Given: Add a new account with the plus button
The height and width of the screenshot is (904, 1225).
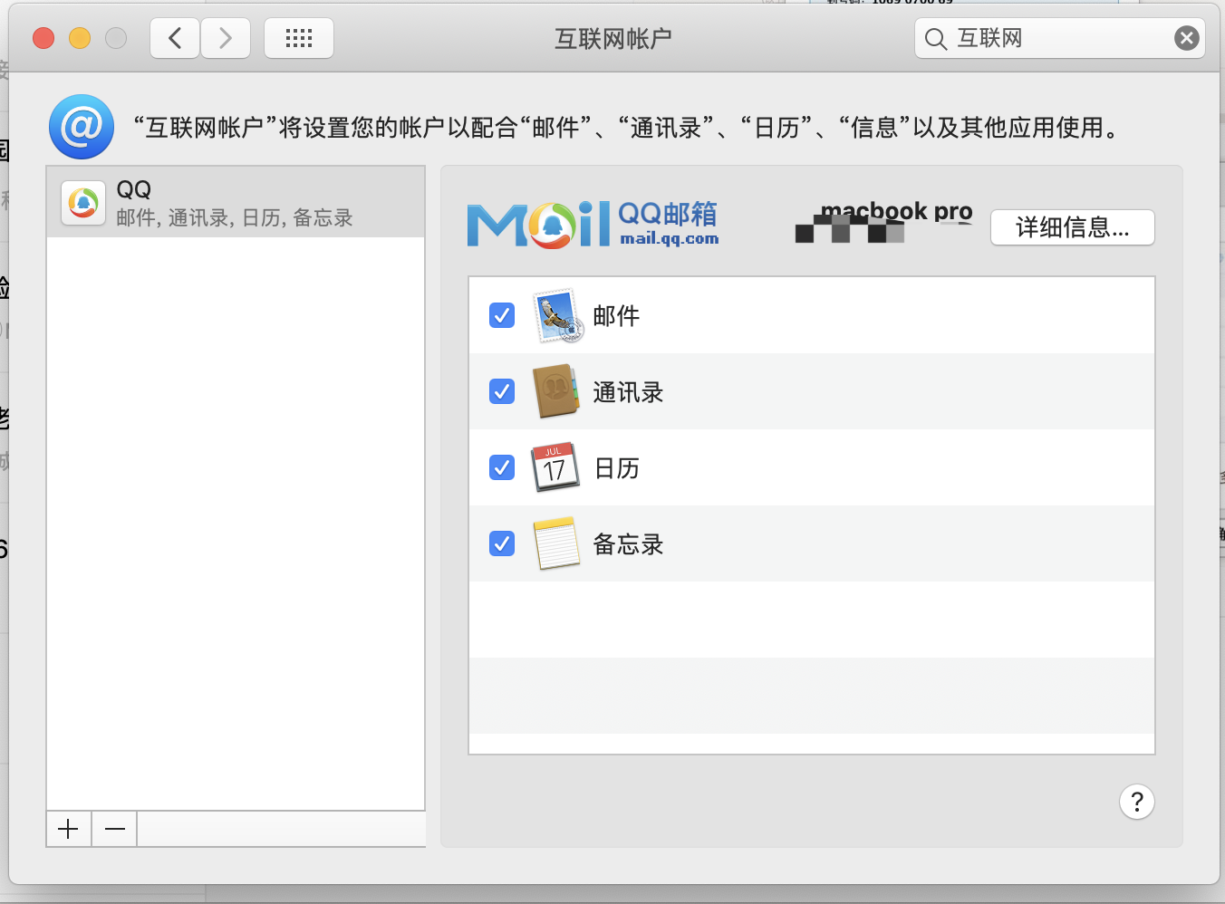Looking at the screenshot, I should [x=69, y=829].
